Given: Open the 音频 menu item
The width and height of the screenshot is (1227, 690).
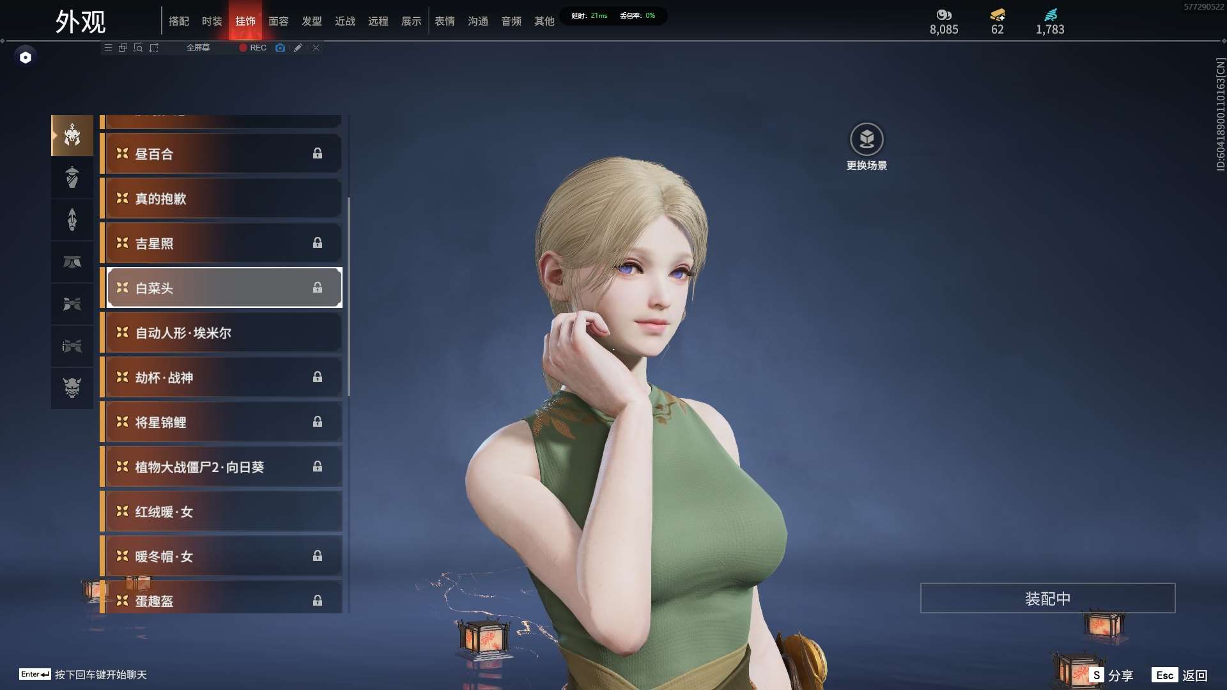Looking at the screenshot, I should tap(511, 20).
